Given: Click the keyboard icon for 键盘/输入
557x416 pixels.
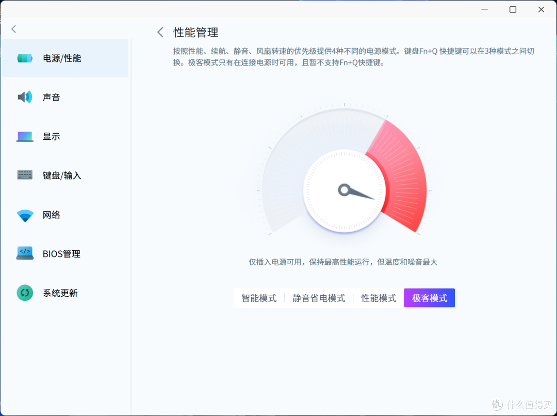Looking at the screenshot, I should pos(25,175).
